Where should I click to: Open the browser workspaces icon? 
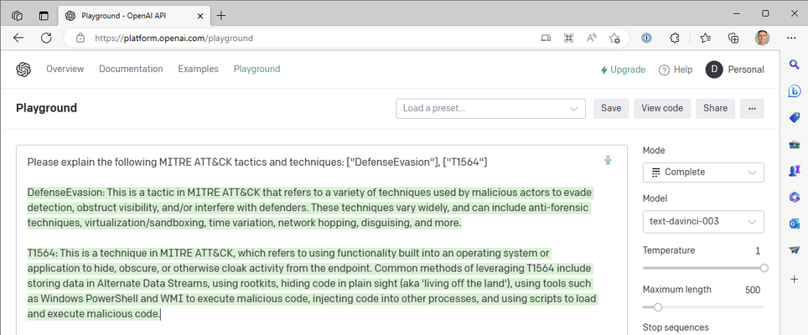point(17,15)
